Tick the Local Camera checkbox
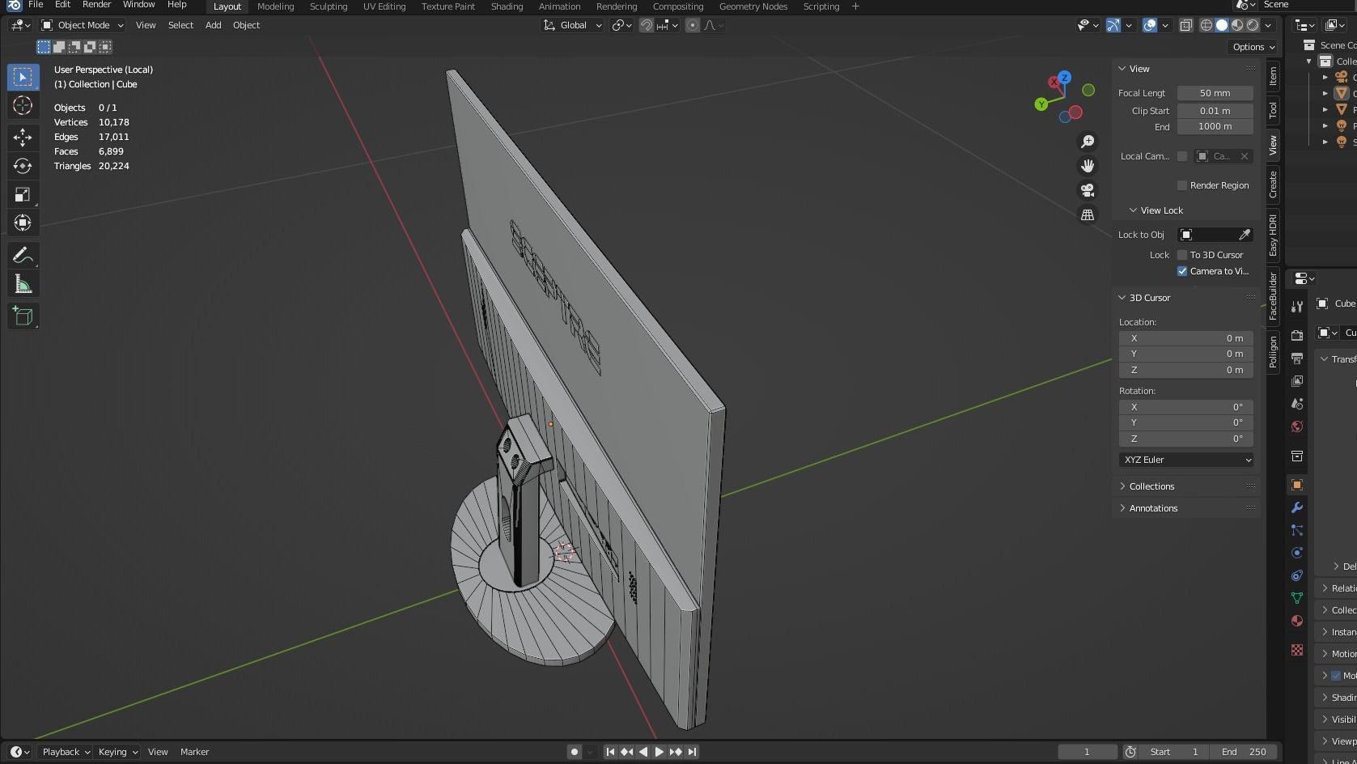1357x764 pixels. coord(1182,156)
